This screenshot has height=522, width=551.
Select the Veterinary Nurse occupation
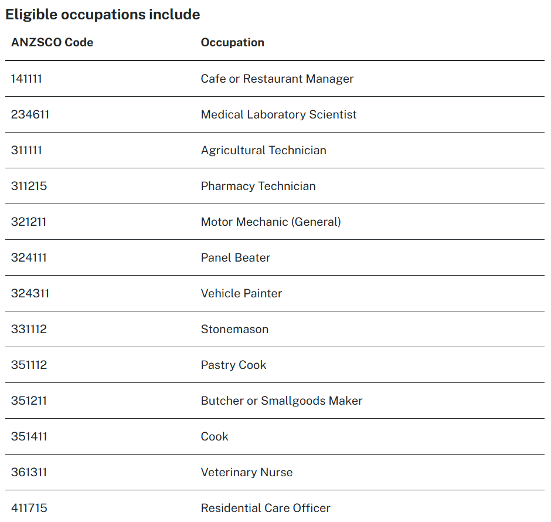(246, 472)
